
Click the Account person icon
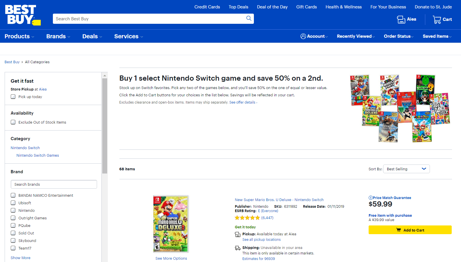tap(303, 36)
